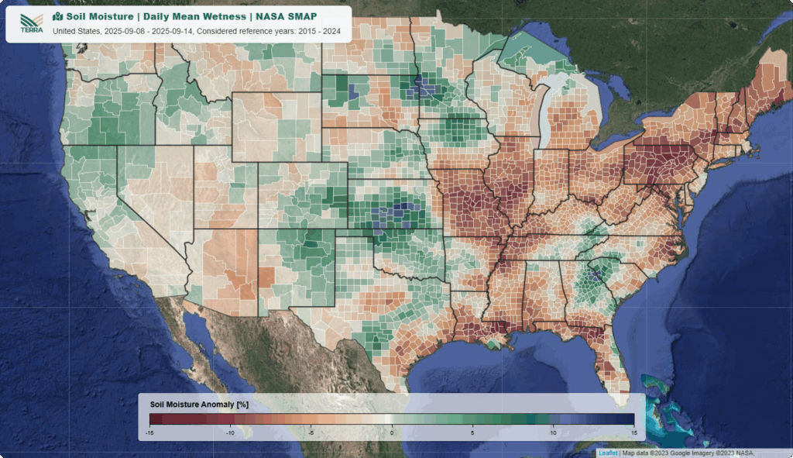The image size is (793, 458).
Task: Click the blue wet counties in Kansas
Action: [390, 211]
